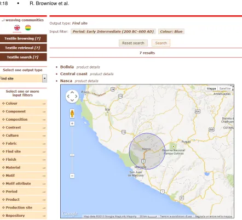Expand the Fabric input filter
The height and width of the screenshot is (220, 242).
pyautogui.click(x=24, y=144)
